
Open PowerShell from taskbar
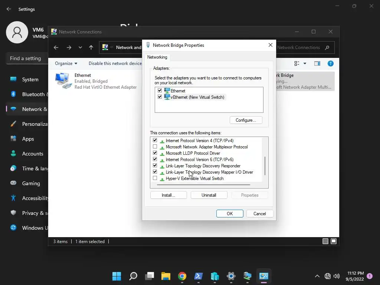pyautogui.click(x=199, y=276)
